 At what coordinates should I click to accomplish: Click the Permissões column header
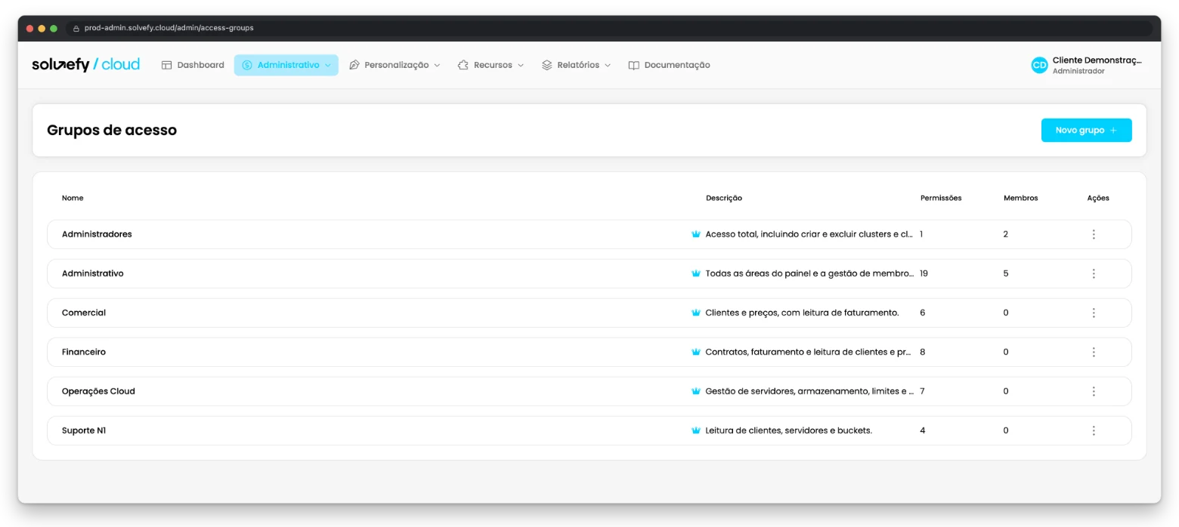(941, 198)
